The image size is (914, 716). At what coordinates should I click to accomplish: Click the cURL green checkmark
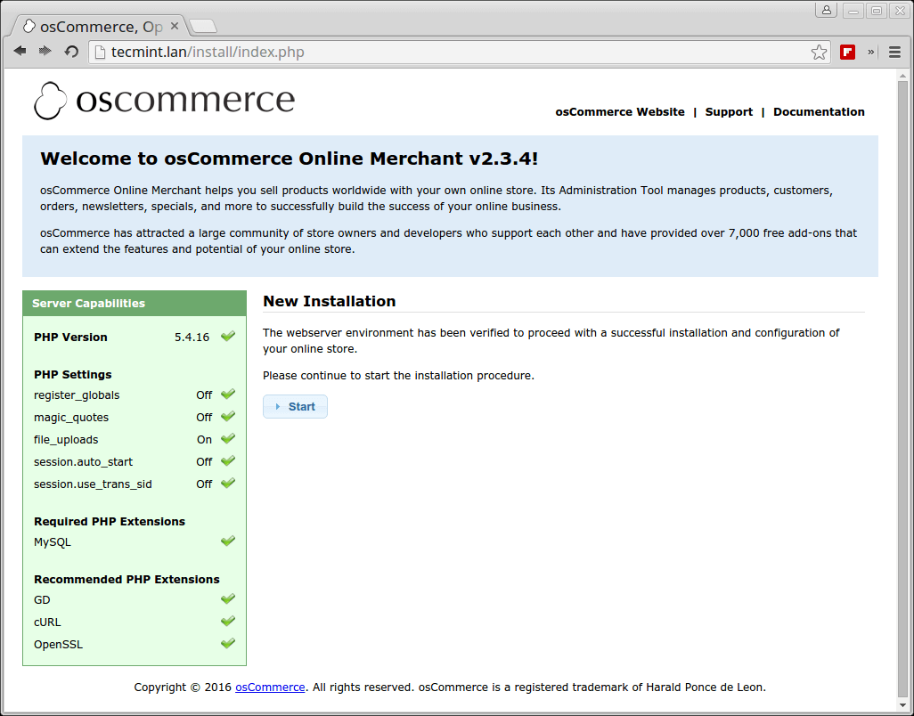coord(228,621)
